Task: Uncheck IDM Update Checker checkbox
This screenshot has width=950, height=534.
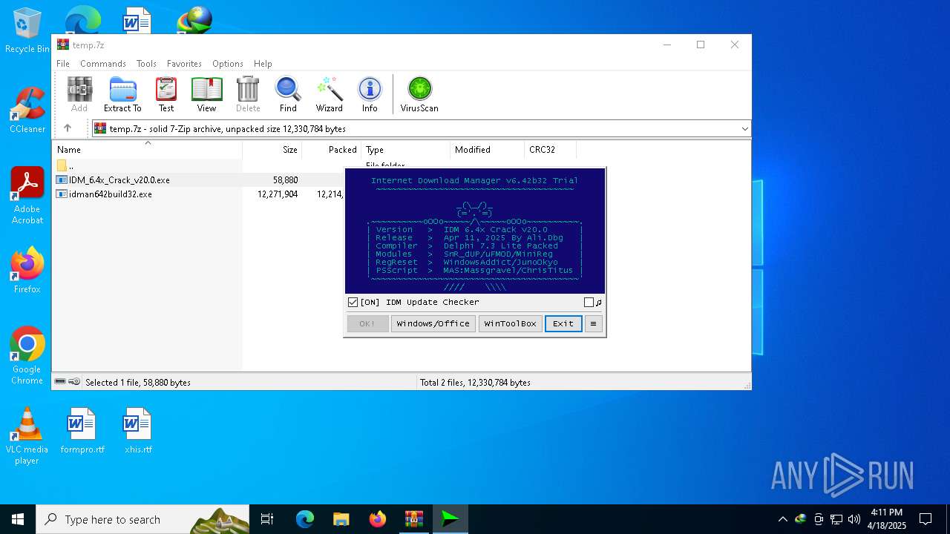Action: 353,302
